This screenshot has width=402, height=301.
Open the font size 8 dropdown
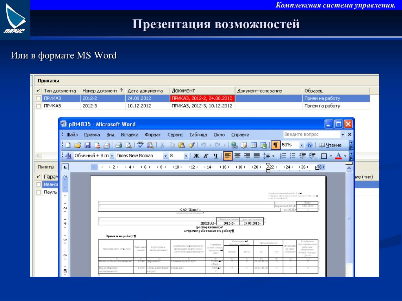(x=186, y=156)
